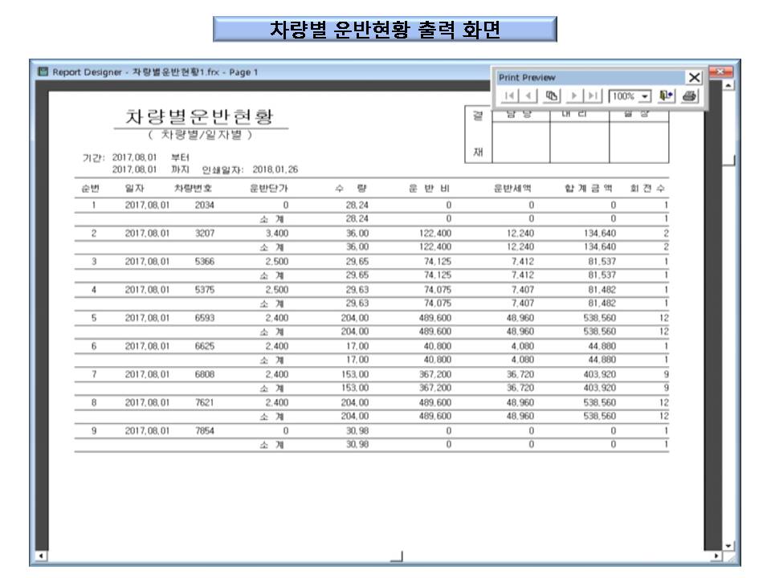The height and width of the screenshot is (578, 771).
Task: Click the date in the vehicle 6625 row
Action: pyautogui.click(x=147, y=346)
